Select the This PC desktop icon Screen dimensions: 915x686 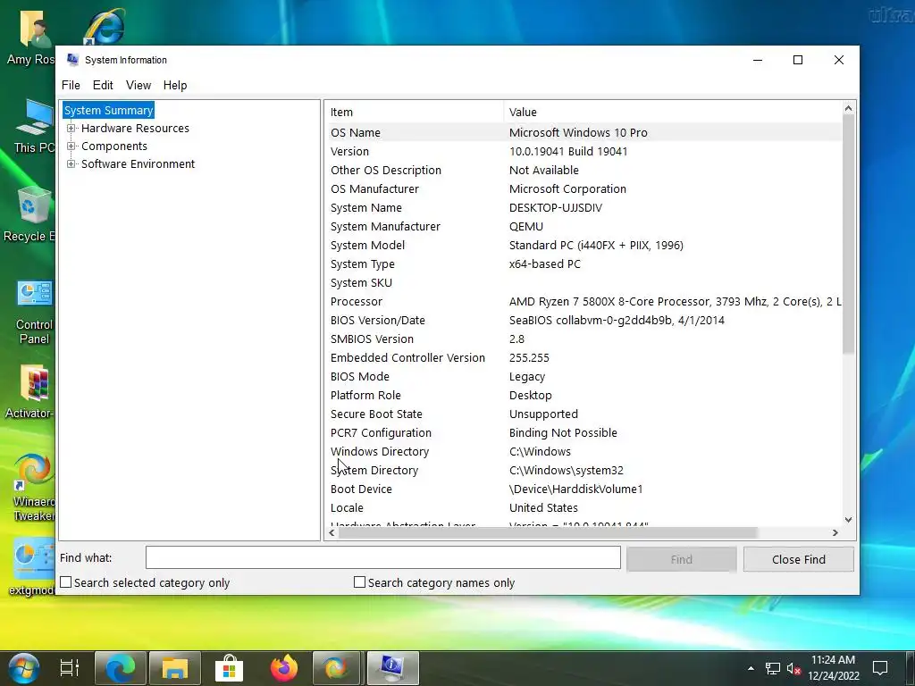pyautogui.click(x=34, y=127)
